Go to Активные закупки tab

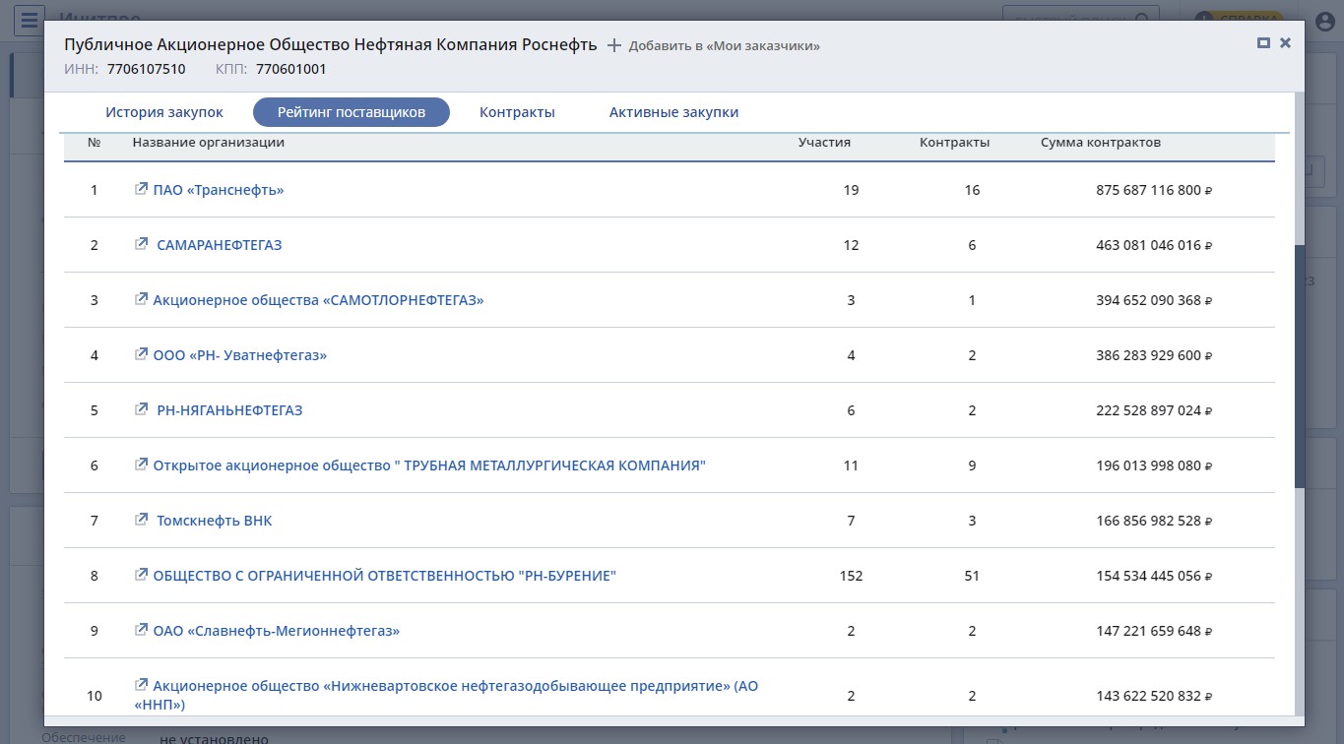point(673,112)
